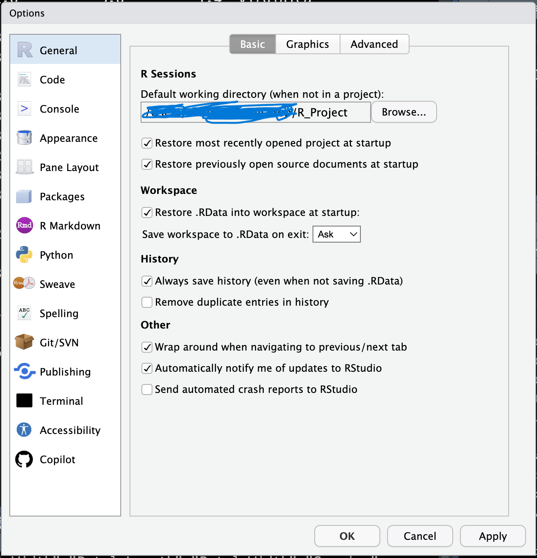Click the General R logo icon

coord(25,50)
